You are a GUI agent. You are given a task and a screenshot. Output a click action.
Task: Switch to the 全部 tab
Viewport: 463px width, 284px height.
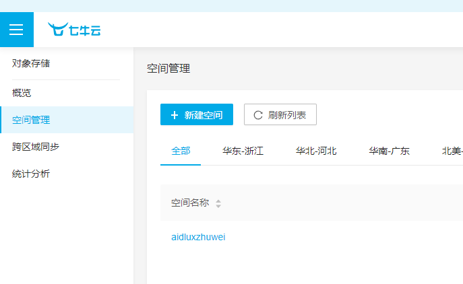pos(181,151)
